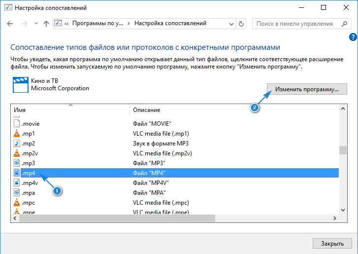Image resolution: width=358 pixels, height=254 pixels.
Task: Expand breadcrumb chevron after 'Программы по у...'
Action: coord(129,24)
